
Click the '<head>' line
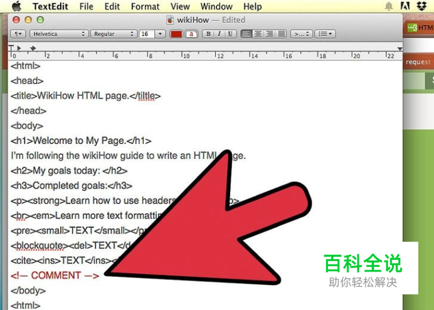click(27, 81)
